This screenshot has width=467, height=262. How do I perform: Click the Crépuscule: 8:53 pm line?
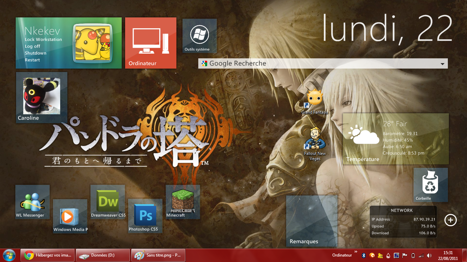pyautogui.click(x=403, y=153)
